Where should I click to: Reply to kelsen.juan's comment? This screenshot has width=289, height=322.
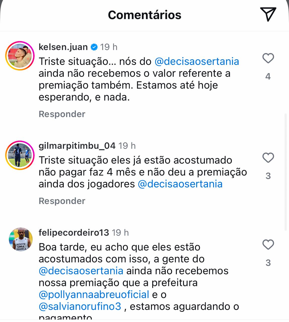[62, 114]
